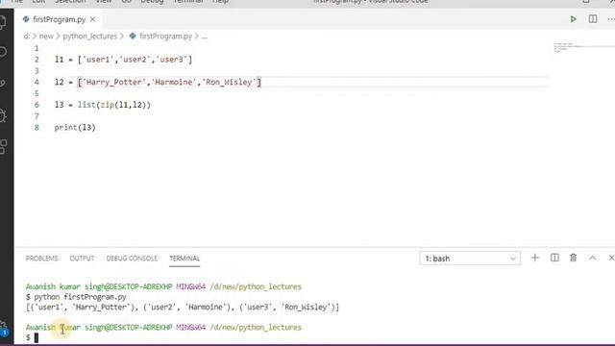Click the terminal prompt cursor line

[x=32, y=337]
